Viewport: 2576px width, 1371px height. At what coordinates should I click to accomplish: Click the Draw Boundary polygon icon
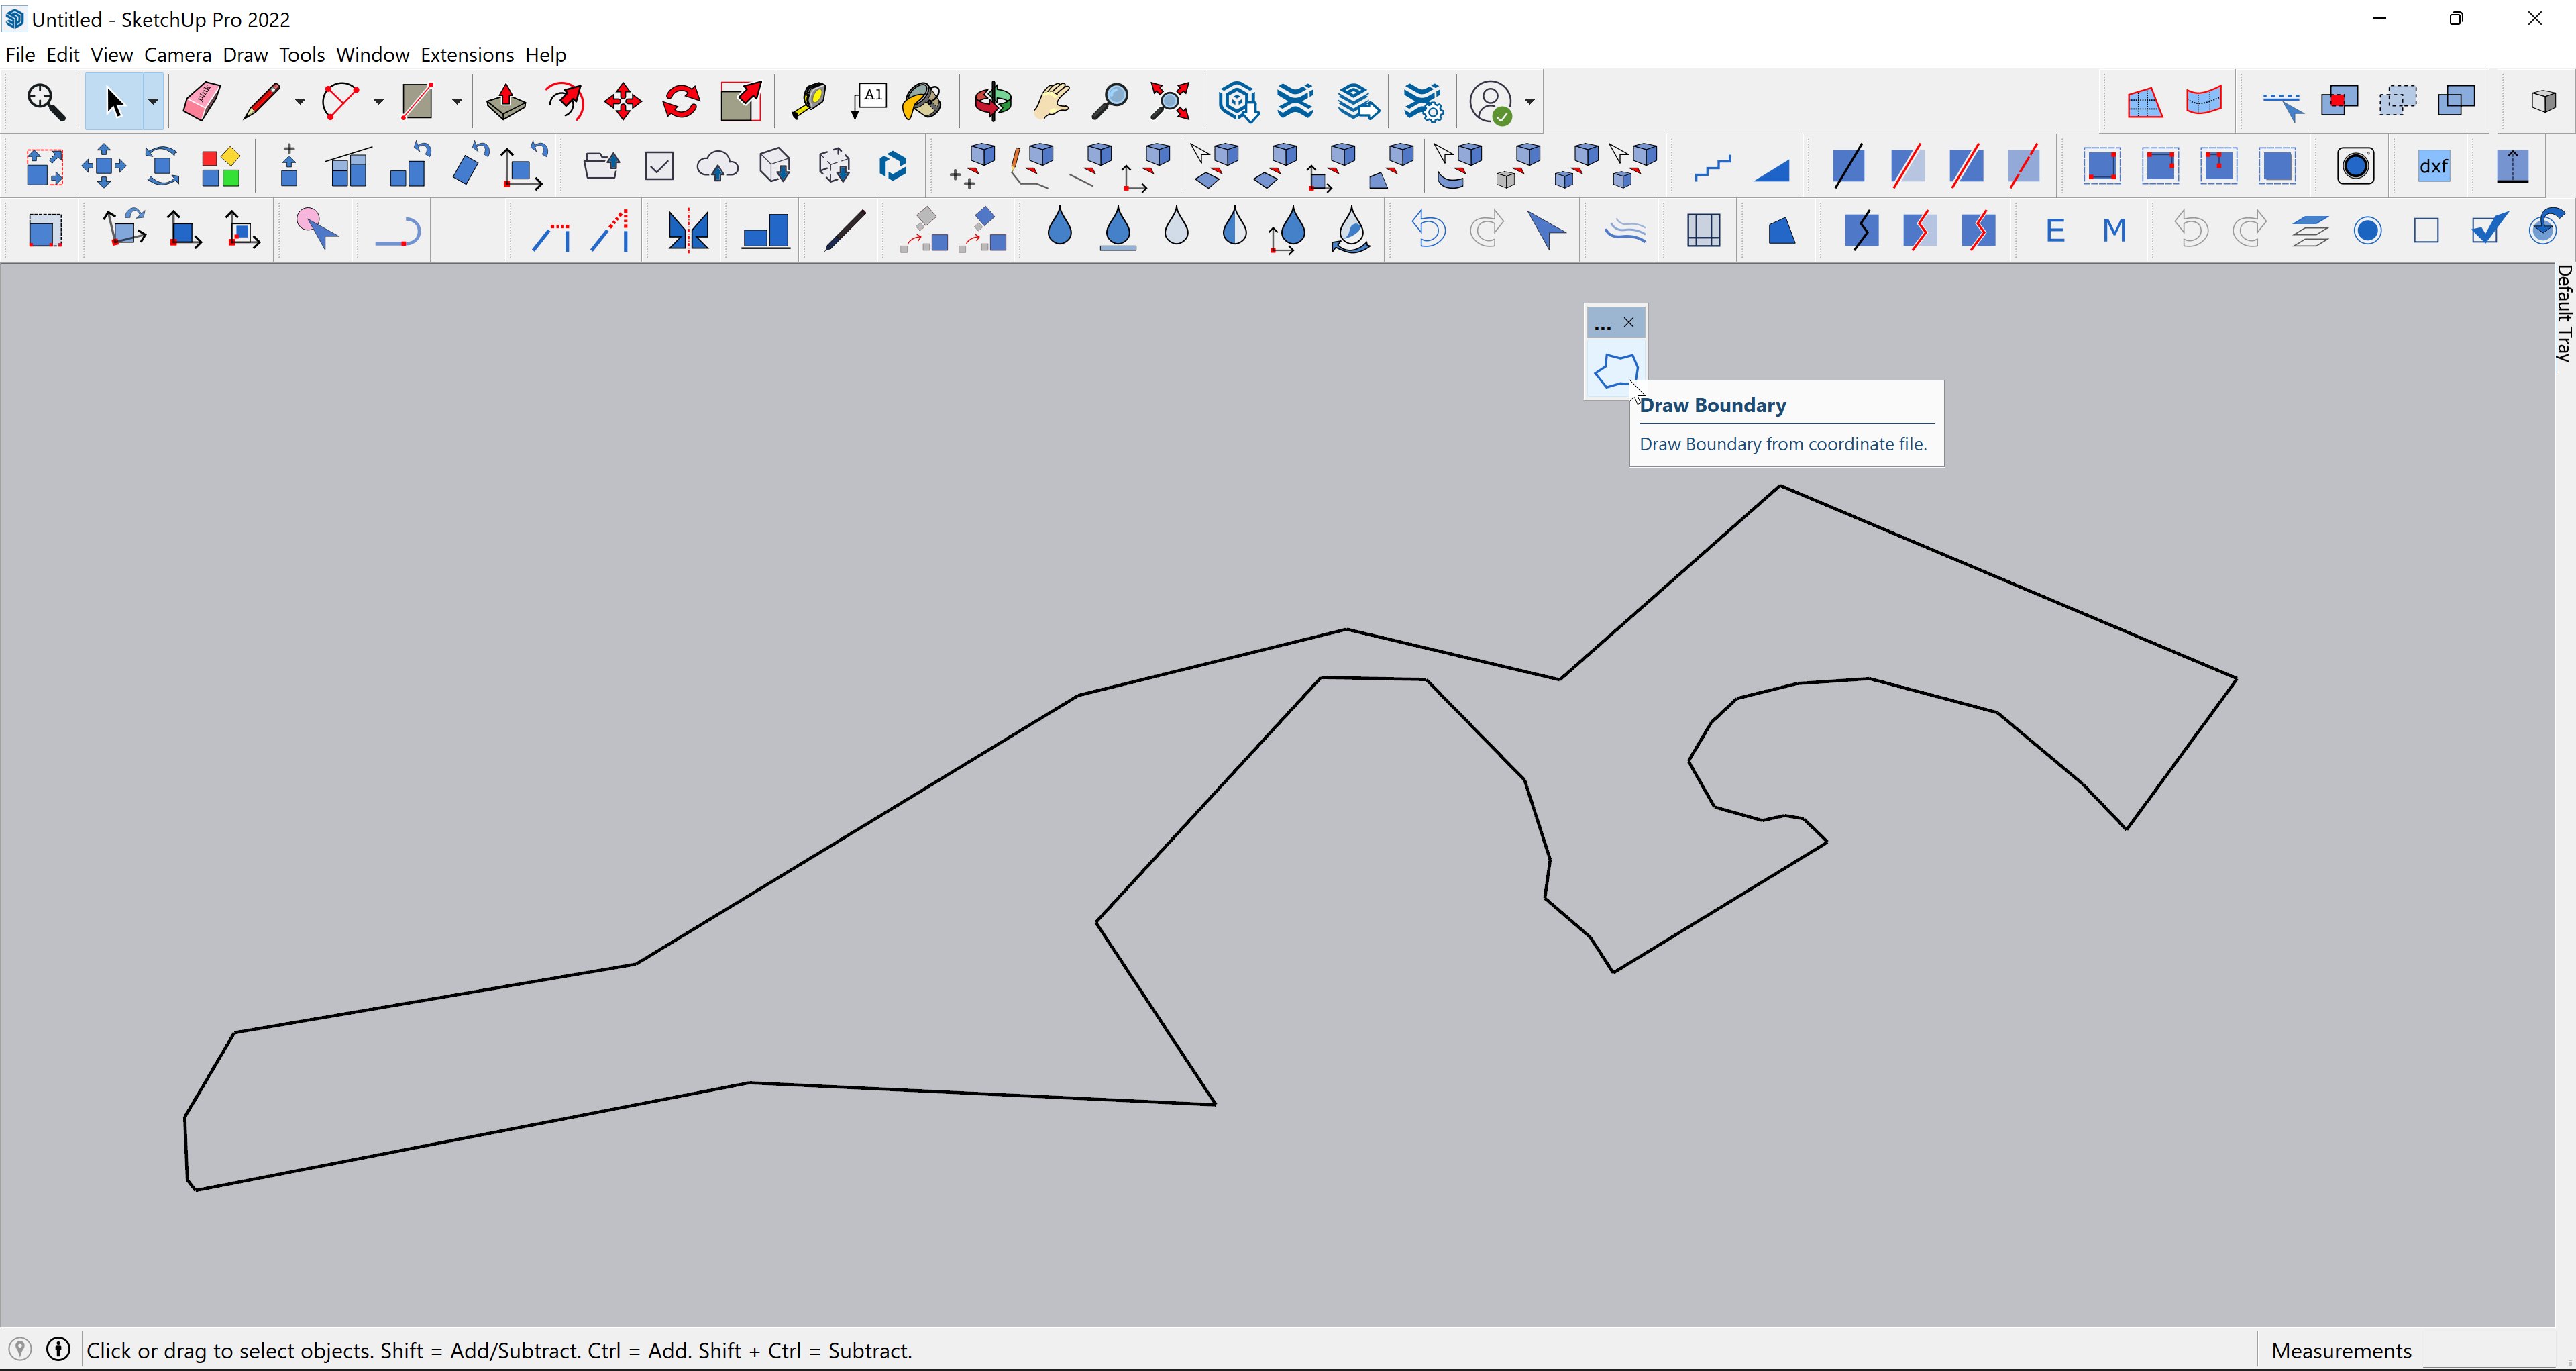pyautogui.click(x=1615, y=371)
